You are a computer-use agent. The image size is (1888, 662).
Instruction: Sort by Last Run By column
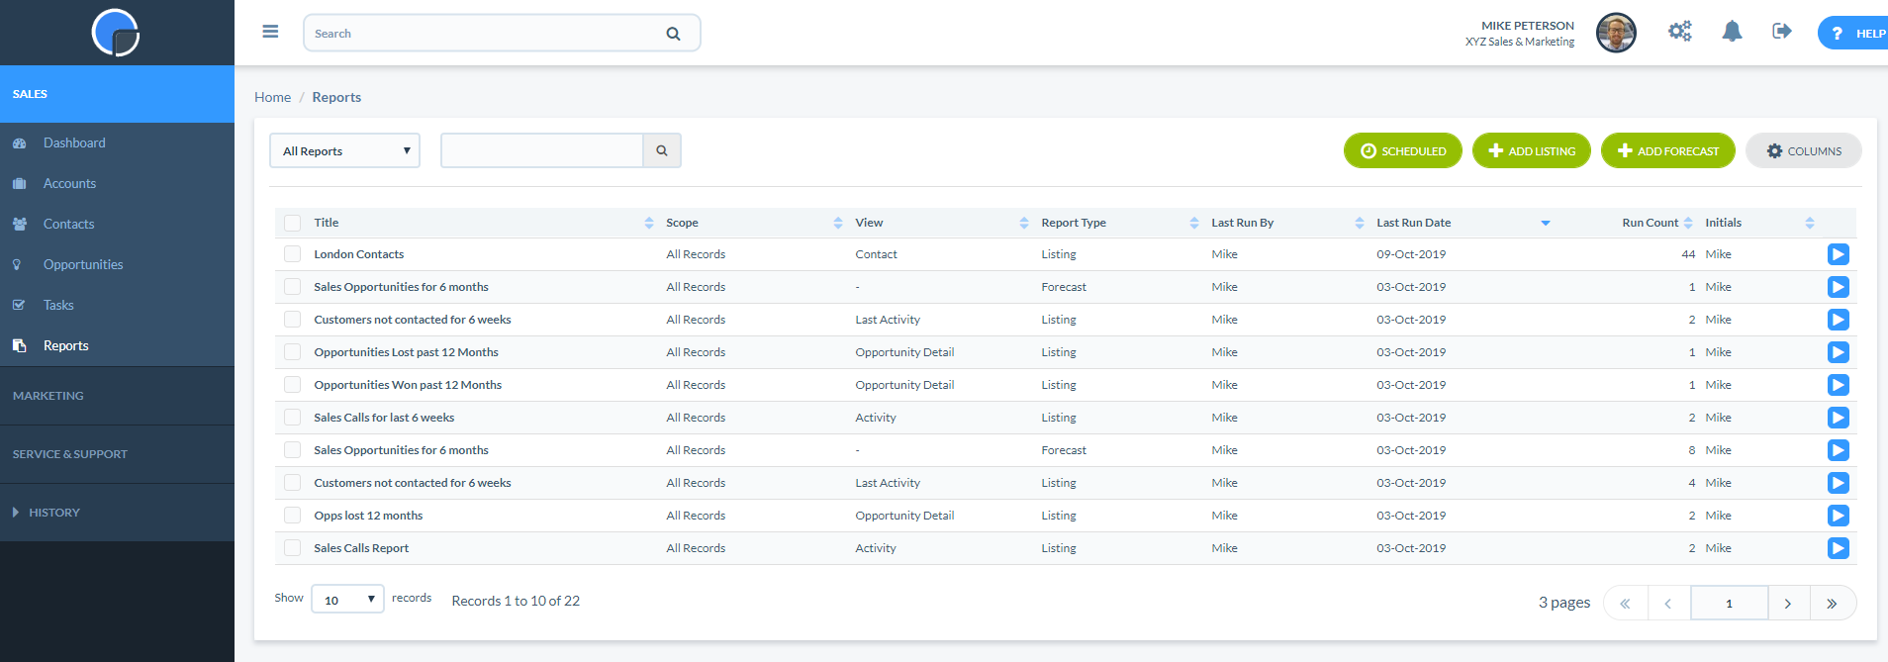click(x=1360, y=223)
